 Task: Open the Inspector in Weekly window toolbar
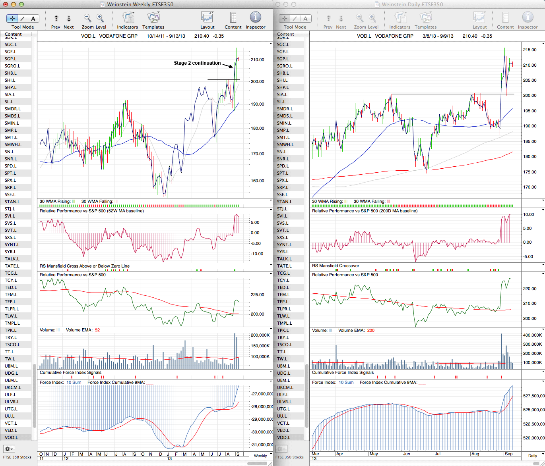pyautogui.click(x=255, y=17)
